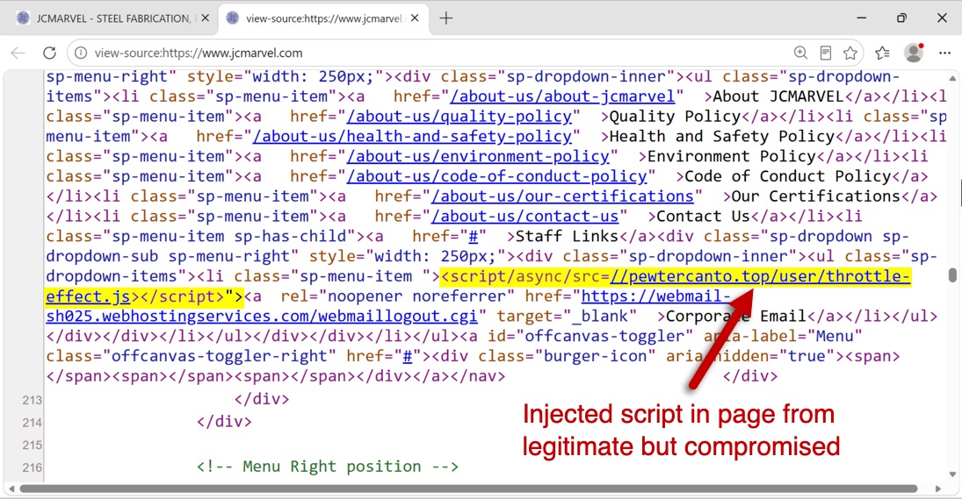Click line number 214

[x=32, y=423]
